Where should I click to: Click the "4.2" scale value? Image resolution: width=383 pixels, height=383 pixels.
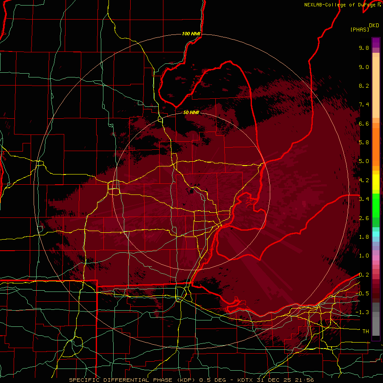[x=364, y=180]
